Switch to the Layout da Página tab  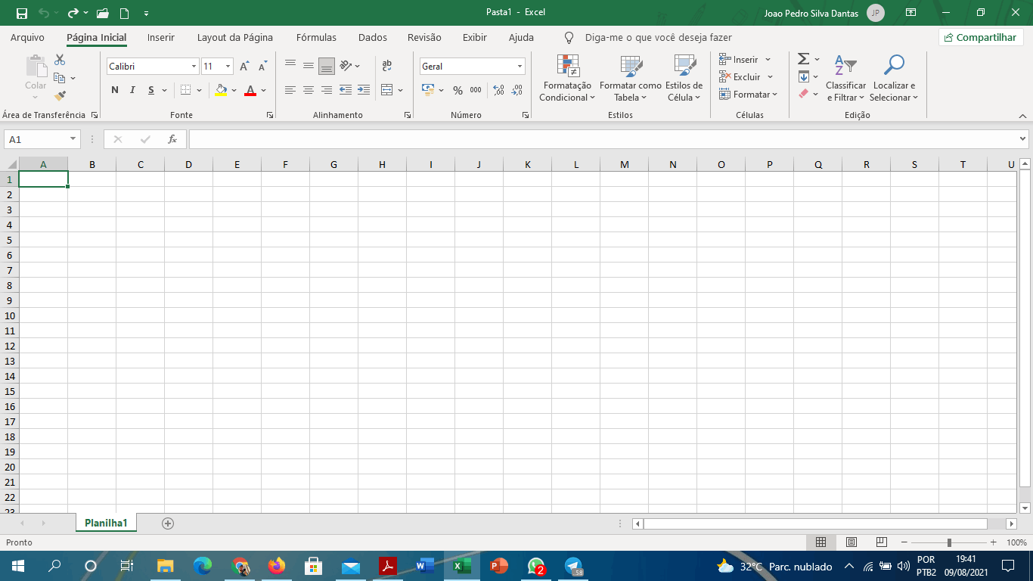[x=235, y=37]
